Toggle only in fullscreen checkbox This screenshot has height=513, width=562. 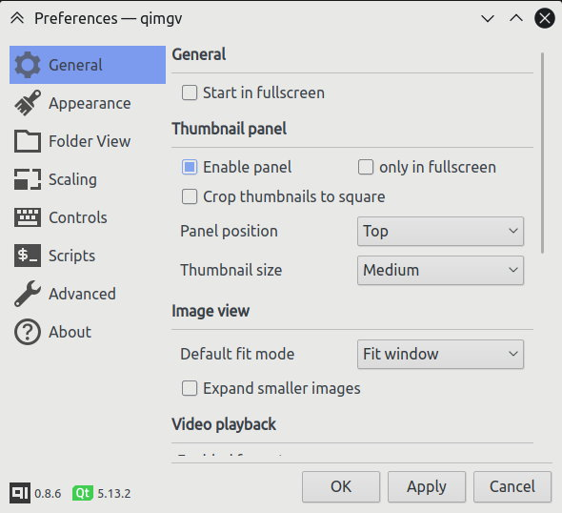[366, 167]
